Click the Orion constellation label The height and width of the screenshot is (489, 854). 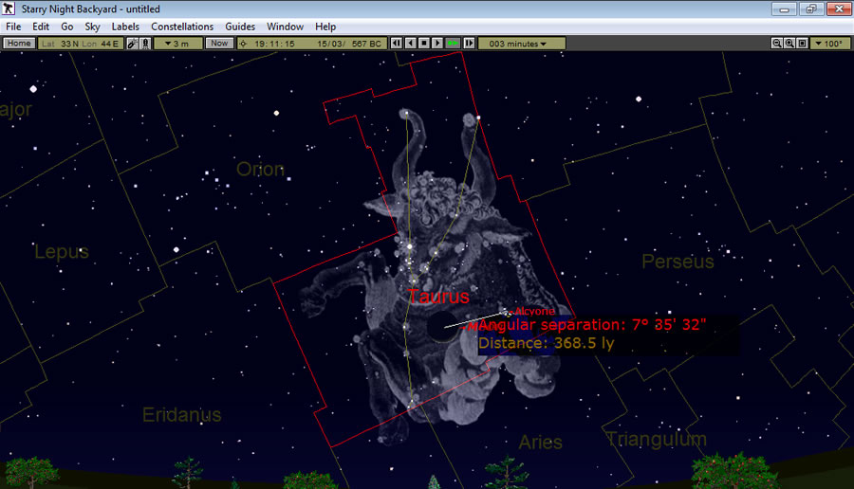pos(260,170)
